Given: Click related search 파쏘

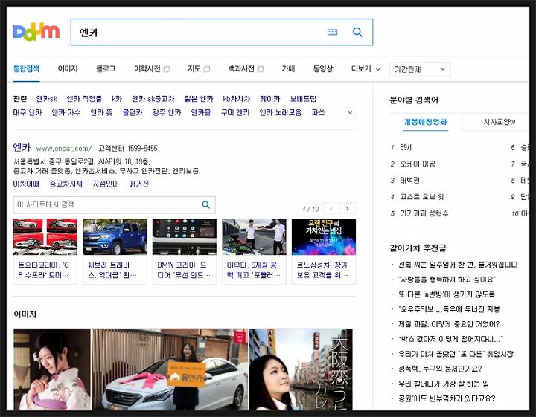Looking at the screenshot, I should [x=318, y=112].
